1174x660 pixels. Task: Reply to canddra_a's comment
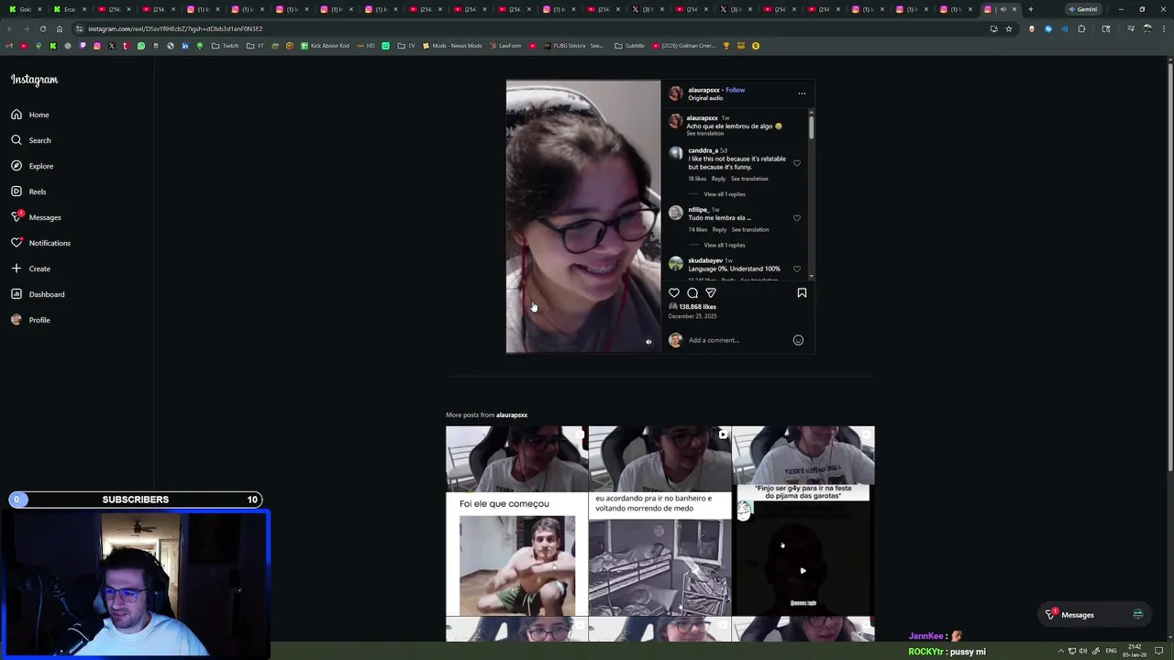pyautogui.click(x=718, y=179)
